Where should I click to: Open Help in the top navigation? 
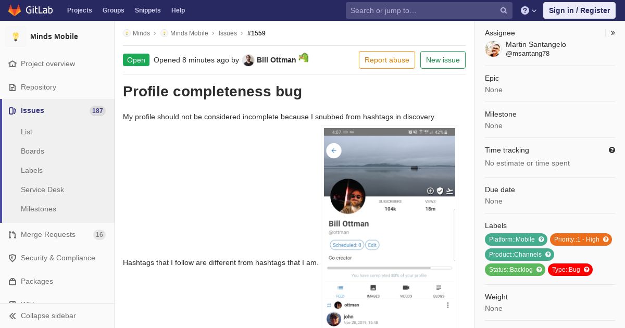(x=178, y=10)
